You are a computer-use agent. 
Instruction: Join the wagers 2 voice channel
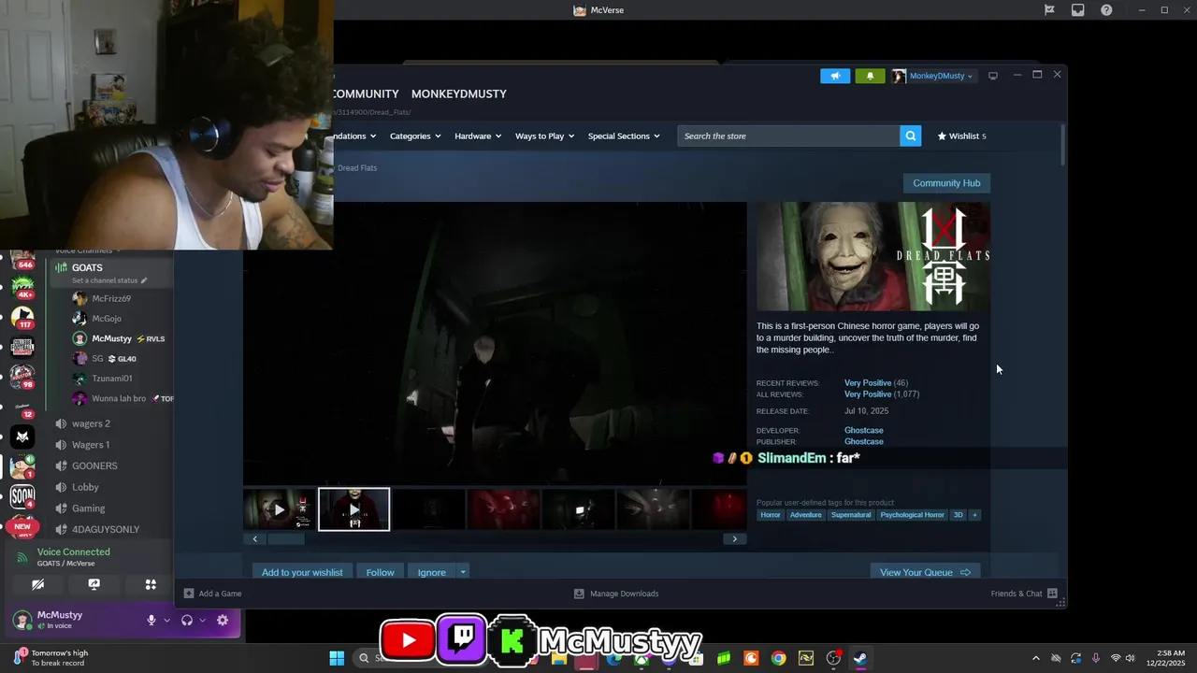tap(91, 423)
